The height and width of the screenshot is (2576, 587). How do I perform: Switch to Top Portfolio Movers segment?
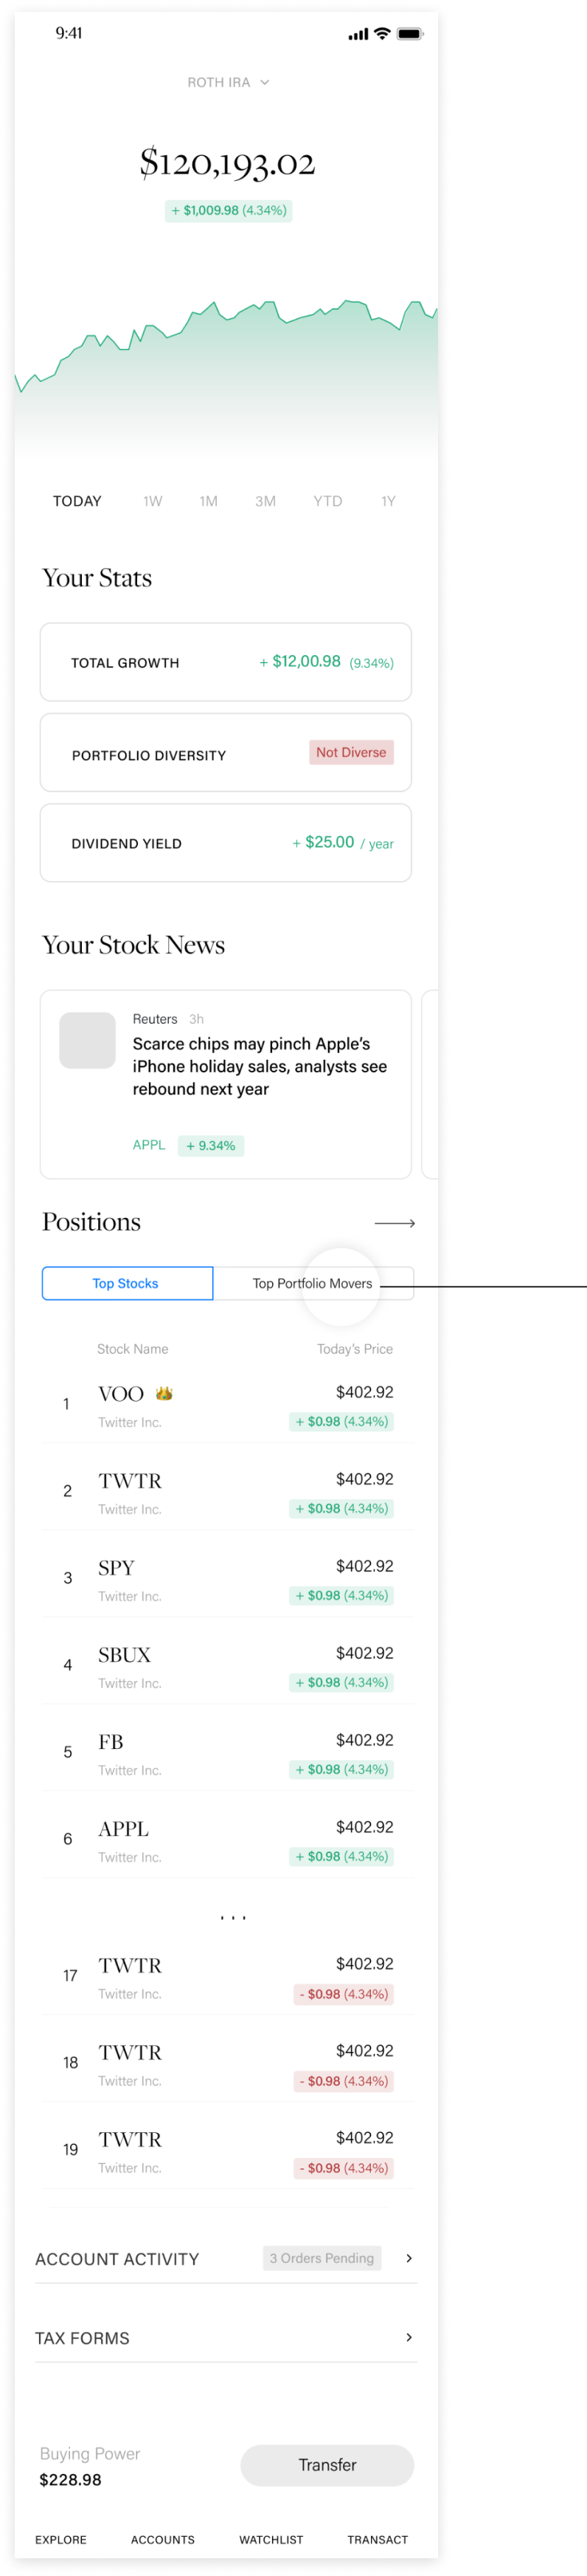(x=313, y=1283)
